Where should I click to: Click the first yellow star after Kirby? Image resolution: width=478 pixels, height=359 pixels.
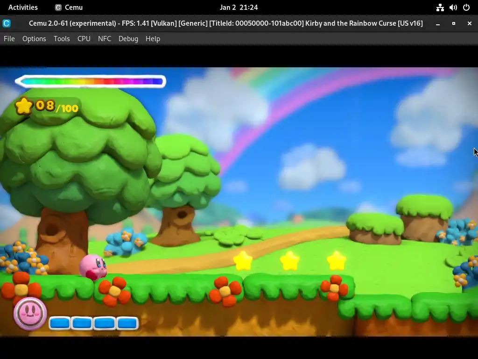coord(243,261)
